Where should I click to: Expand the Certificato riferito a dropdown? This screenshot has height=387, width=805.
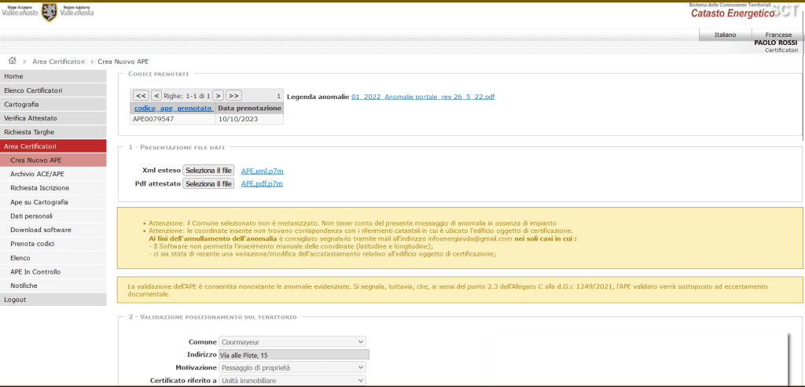(292, 381)
